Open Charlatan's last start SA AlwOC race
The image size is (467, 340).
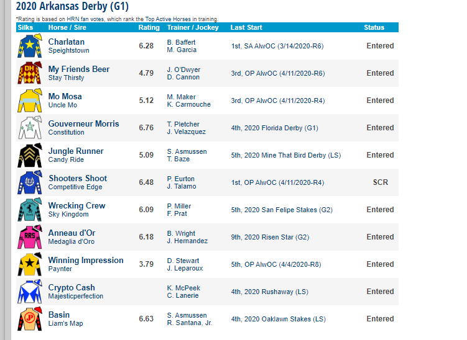[277, 46]
